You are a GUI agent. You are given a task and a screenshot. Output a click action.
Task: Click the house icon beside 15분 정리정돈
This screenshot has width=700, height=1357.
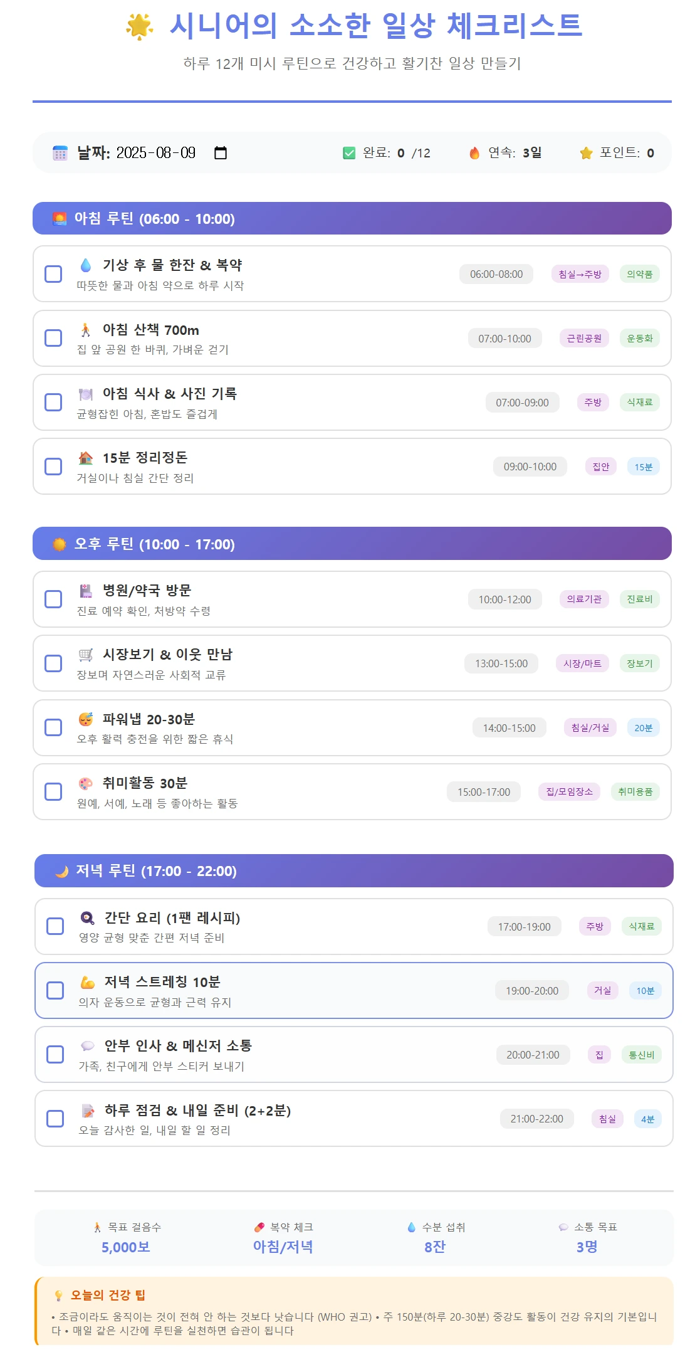click(86, 458)
